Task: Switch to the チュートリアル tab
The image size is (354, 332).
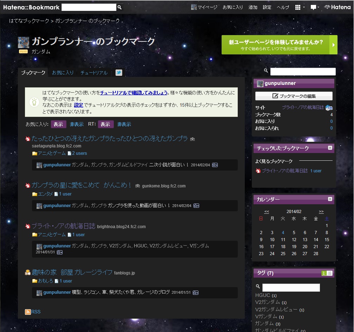Action: pos(94,72)
